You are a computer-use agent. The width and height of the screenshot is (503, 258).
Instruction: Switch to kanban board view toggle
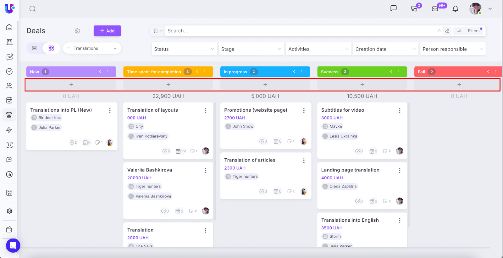(51, 48)
